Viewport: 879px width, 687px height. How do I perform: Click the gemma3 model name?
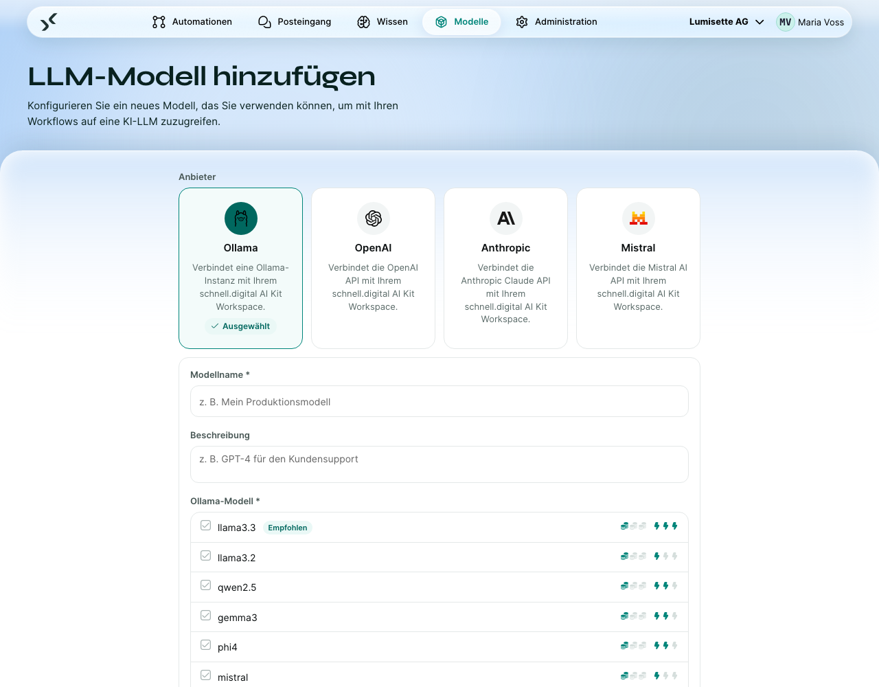[238, 618]
